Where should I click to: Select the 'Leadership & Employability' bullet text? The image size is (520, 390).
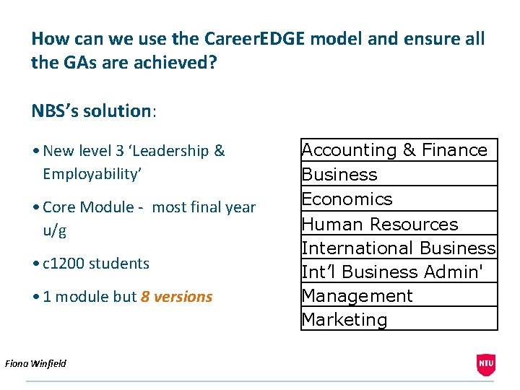(134, 162)
